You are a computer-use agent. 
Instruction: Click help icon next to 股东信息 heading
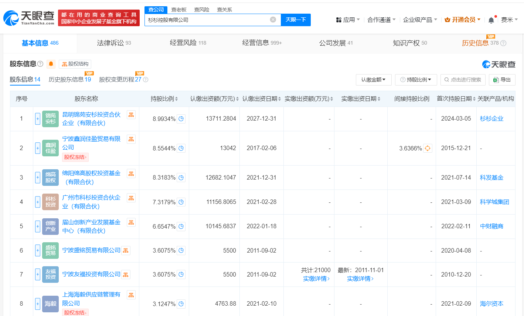point(40,64)
